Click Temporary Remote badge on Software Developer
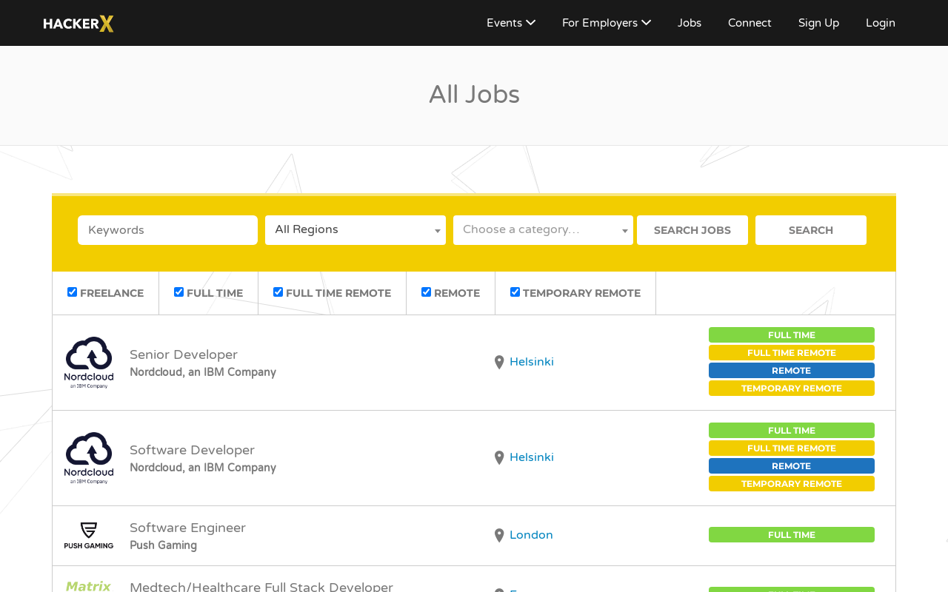 click(792, 484)
